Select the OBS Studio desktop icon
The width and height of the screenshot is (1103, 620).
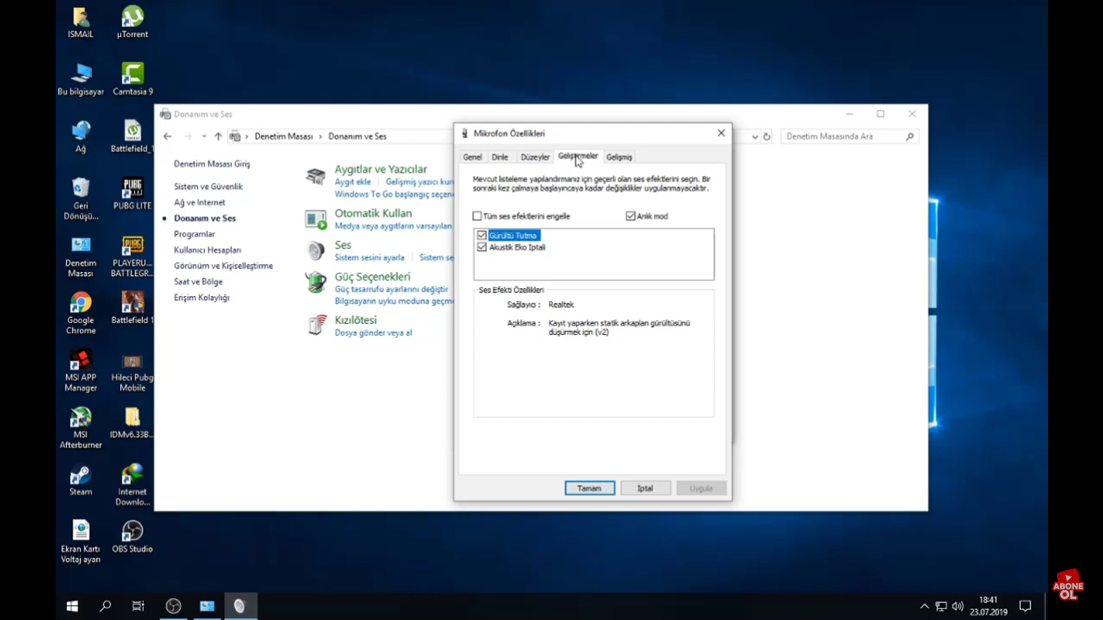[x=132, y=532]
